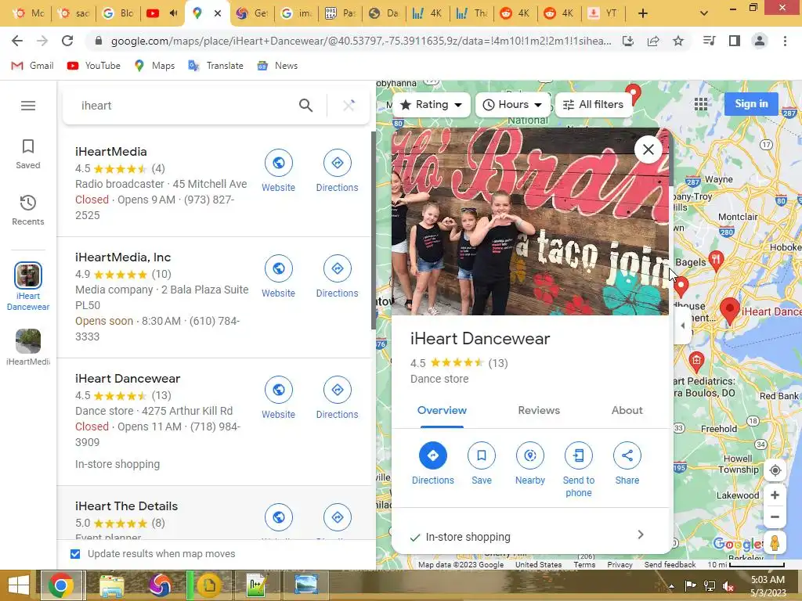Show hidden system tray icons
This screenshot has width=802, height=601.
671,585
